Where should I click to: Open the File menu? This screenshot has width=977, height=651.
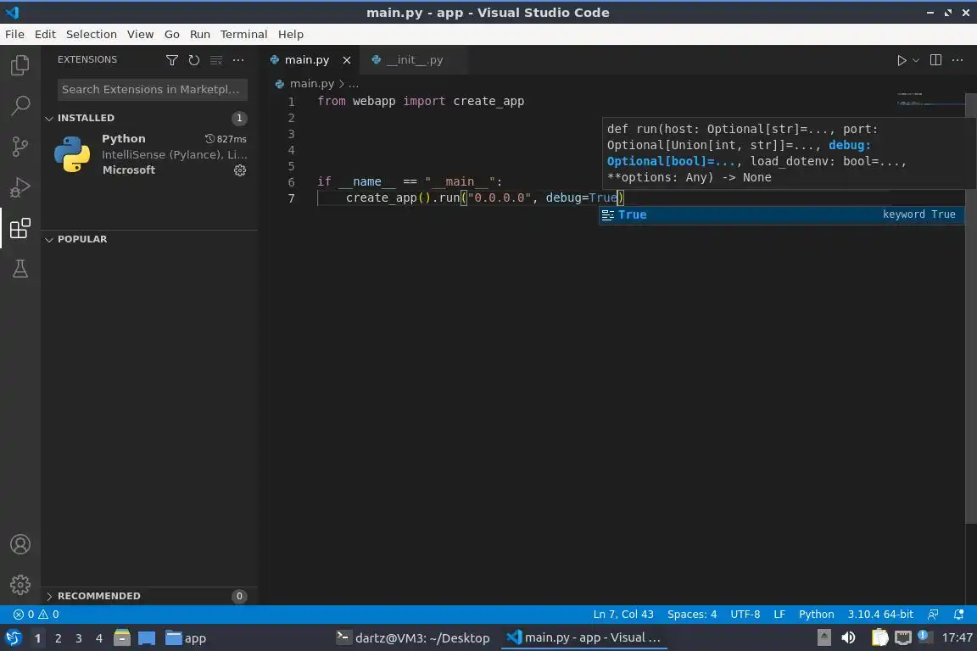[14, 34]
